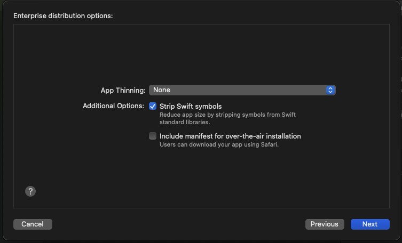Open the App Thinning dropdown
This screenshot has height=243, width=402.
click(242, 90)
